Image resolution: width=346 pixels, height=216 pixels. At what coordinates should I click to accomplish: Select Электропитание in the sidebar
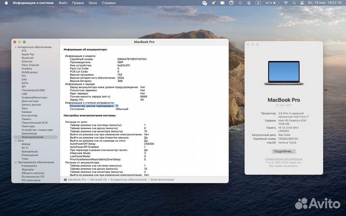pos(36,137)
